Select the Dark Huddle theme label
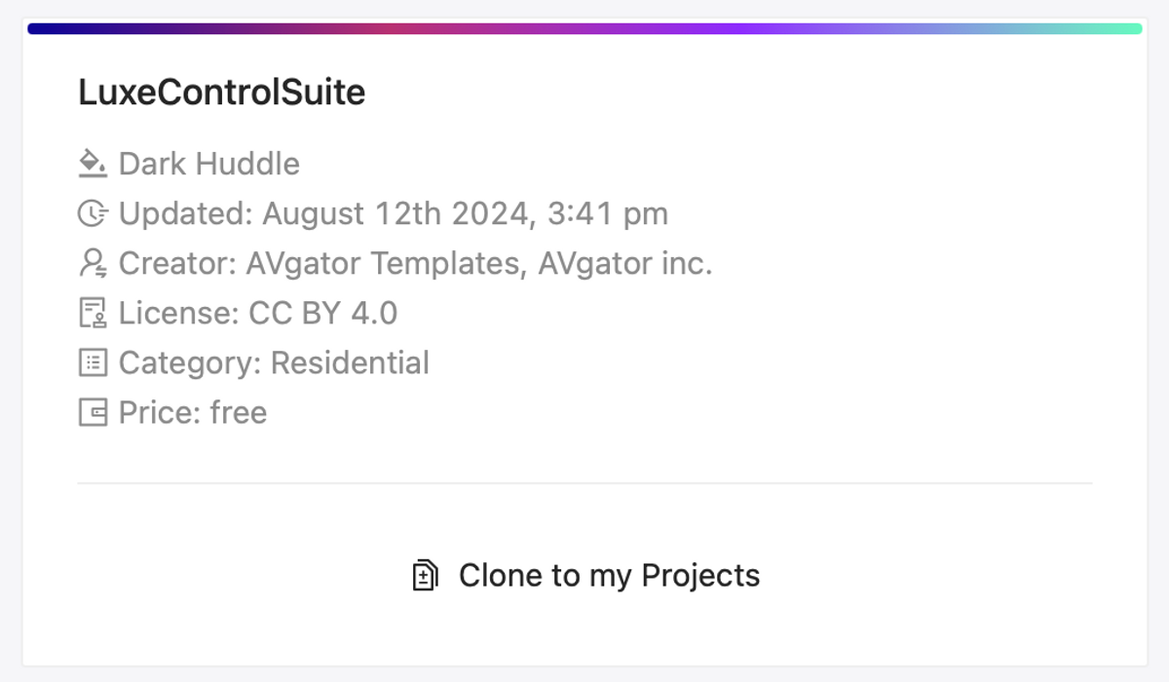1169x682 pixels. coord(208,164)
